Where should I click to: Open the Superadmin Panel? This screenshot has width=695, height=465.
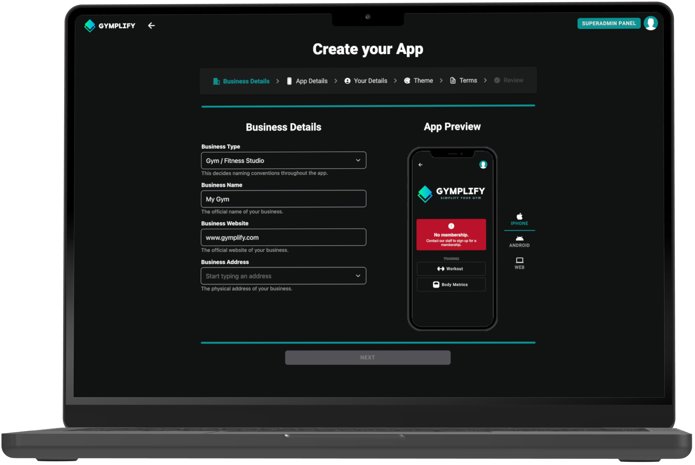coord(608,23)
